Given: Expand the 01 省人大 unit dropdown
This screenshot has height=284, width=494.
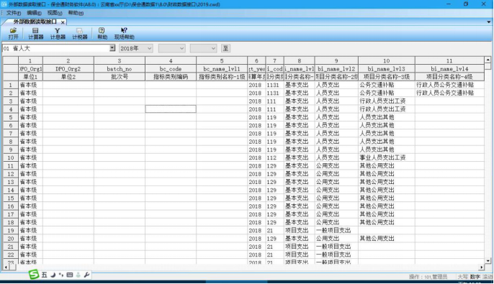Looking at the screenshot, I should point(112,48).
